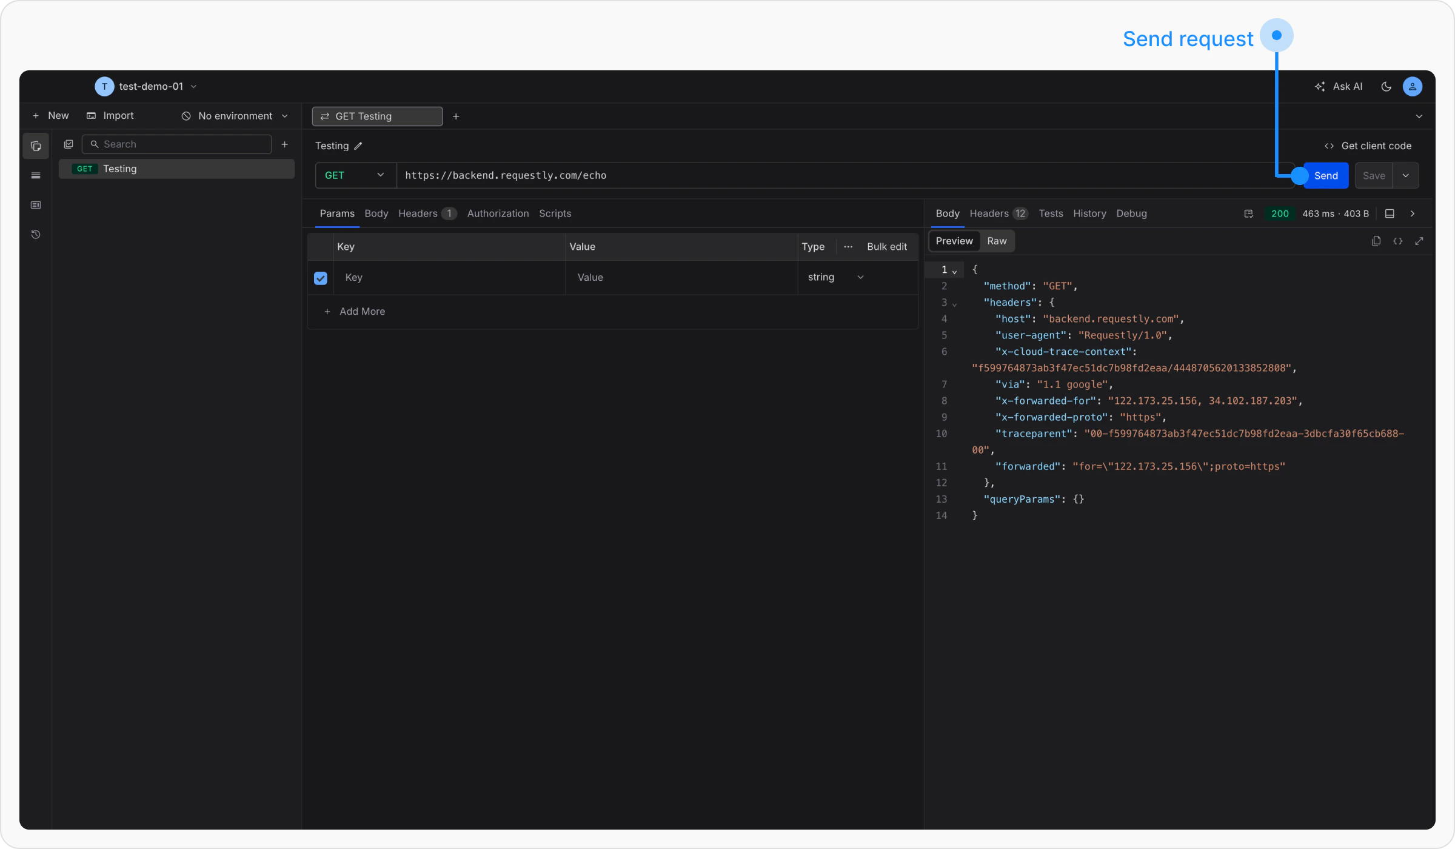Toggle the select-all checkbox near Search

coord(69,144)
